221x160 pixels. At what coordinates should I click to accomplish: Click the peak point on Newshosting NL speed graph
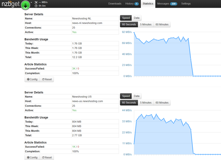134,33
